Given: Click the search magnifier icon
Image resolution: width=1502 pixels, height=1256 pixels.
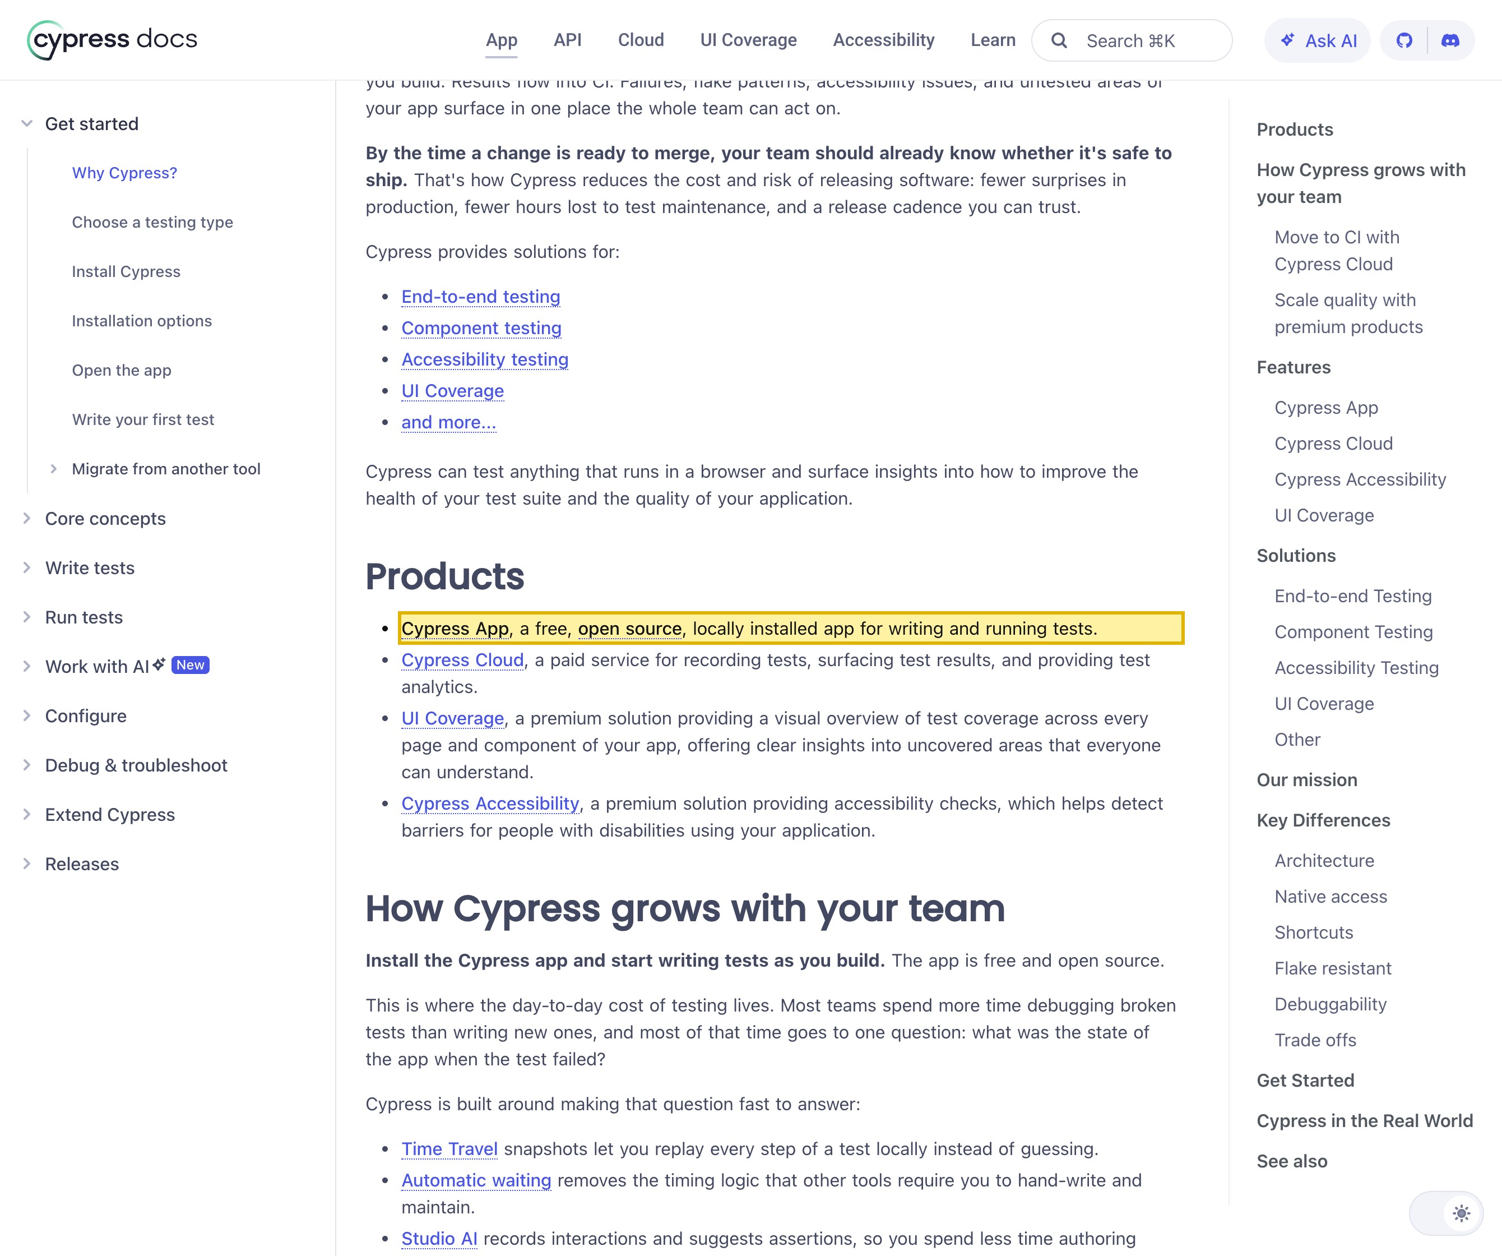Looking at the screenshot, I should point(1059,41).
